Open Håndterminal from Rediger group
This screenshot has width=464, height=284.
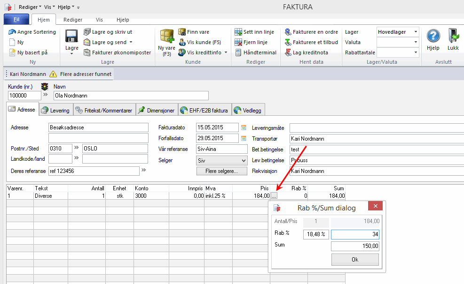coord(255,52)
